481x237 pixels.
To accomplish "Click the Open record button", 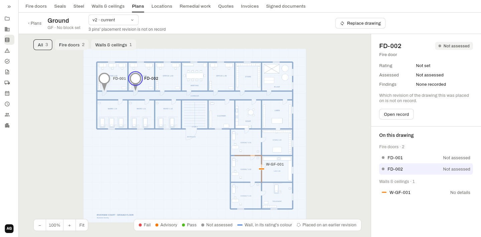I will [x=396, y=114].
